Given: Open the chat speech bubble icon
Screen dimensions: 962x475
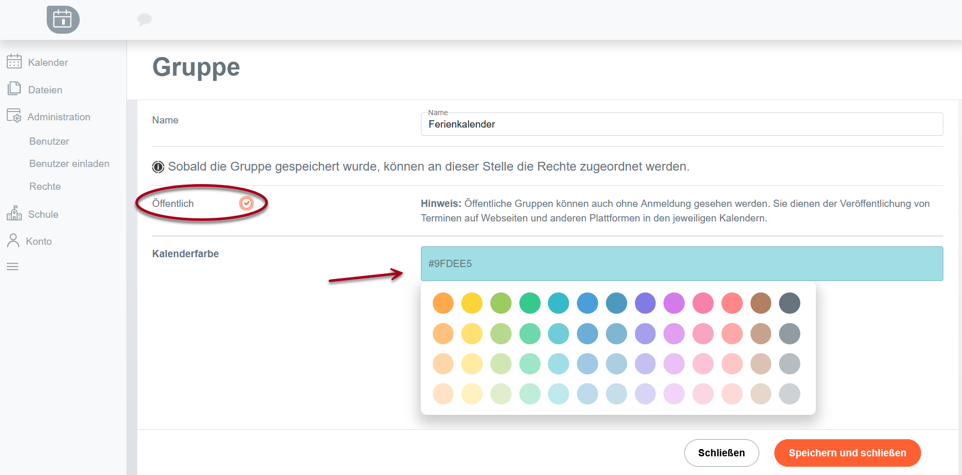Looking at the screenshot, I should tap(144, 20).
